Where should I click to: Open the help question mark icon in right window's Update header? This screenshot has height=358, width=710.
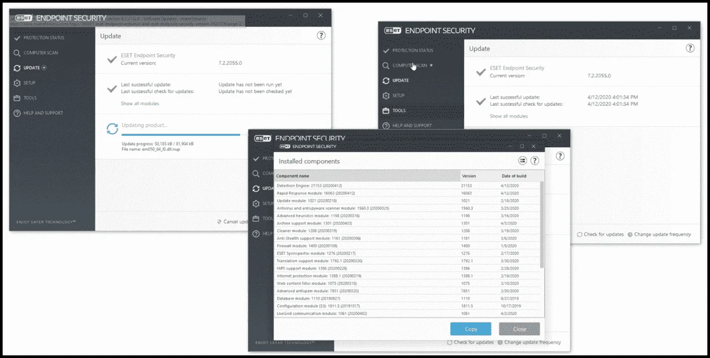tap(690, 48)
